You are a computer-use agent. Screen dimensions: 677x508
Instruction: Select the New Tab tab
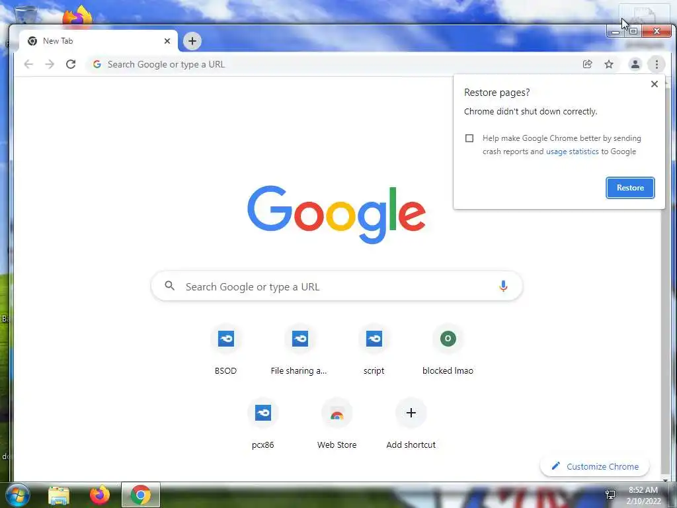pos(99,41)
